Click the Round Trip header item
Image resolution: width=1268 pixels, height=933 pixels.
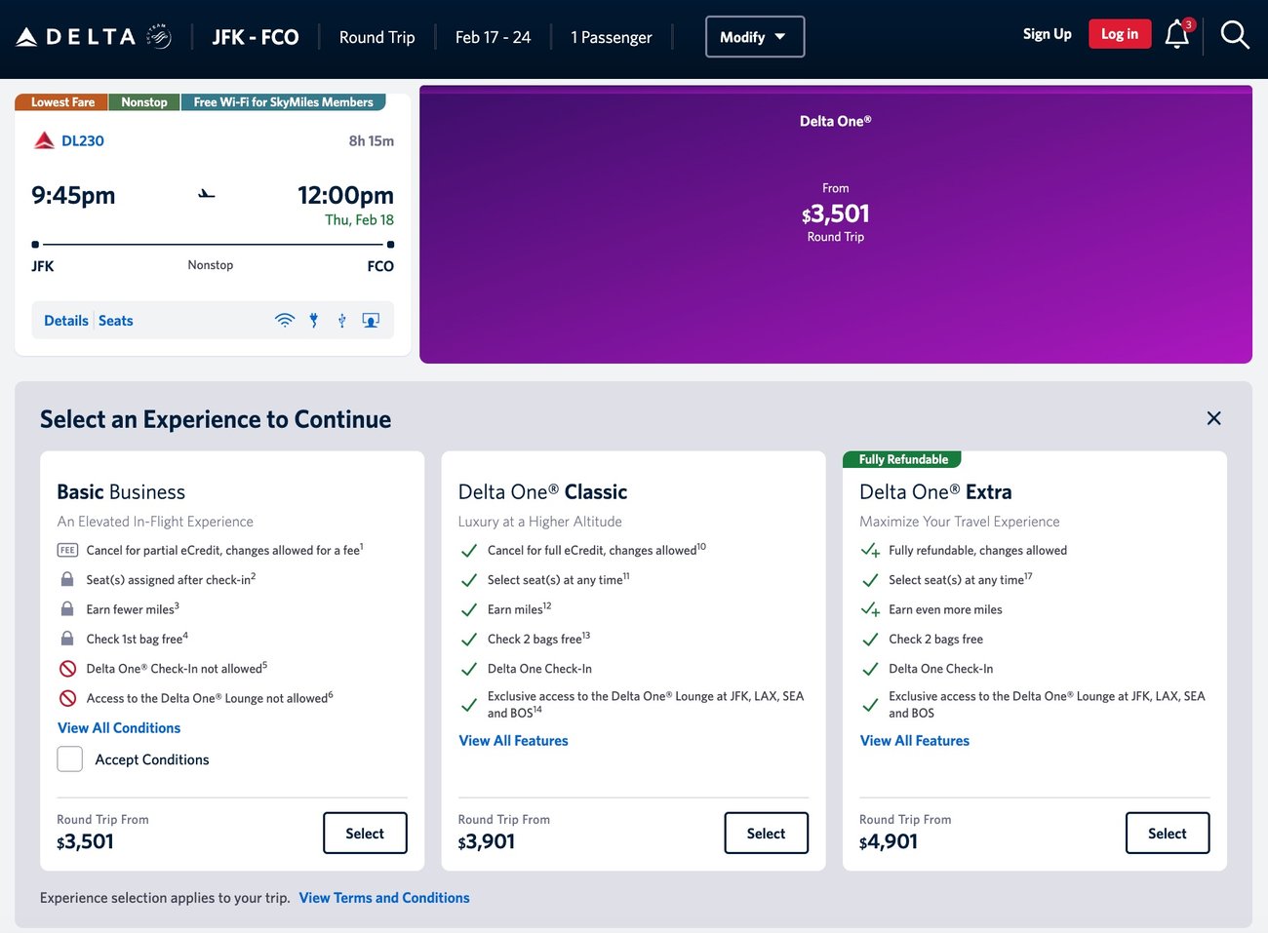[376, 37]
